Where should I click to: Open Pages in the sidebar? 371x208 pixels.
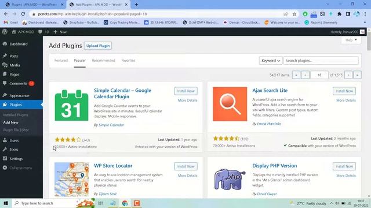(14, 75)
